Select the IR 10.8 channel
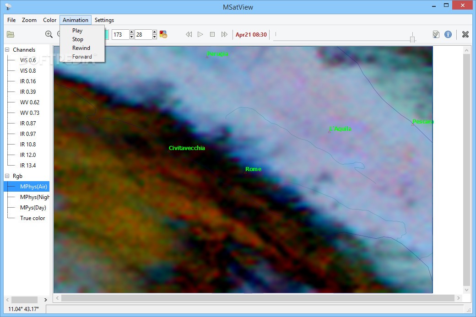Image resolution: width=476 pixels, height=317 pixels. pos(28,145)
